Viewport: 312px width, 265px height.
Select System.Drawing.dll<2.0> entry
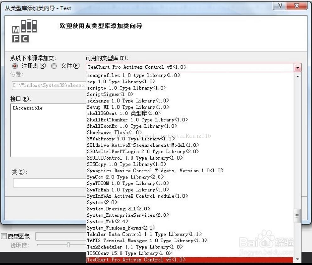click(x=190, y=209)
